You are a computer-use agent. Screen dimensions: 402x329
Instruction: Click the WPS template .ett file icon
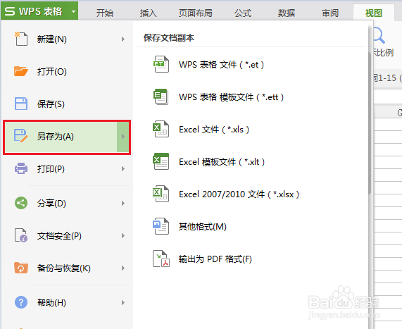161,97
